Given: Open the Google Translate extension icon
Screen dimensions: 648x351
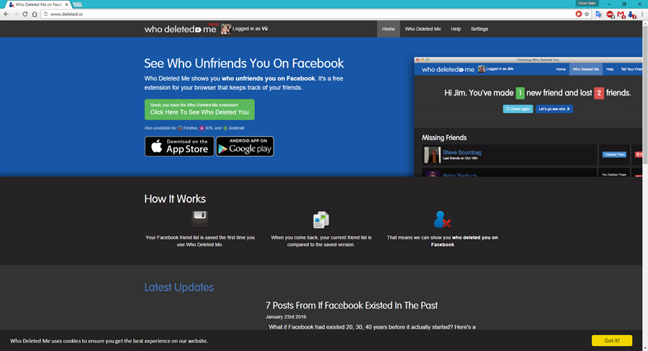Looking at the screenshot, I should [598, 14].
